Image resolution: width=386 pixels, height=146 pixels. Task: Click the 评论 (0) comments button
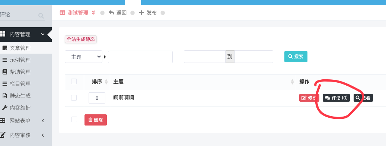click(x=336, y=98)
